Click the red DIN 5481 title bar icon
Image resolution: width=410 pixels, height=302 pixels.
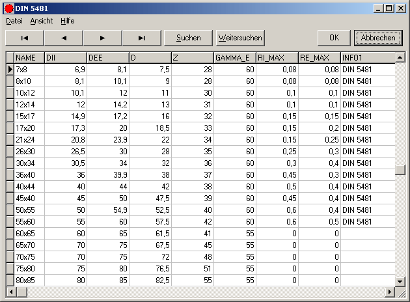click(x=8, y=8)
